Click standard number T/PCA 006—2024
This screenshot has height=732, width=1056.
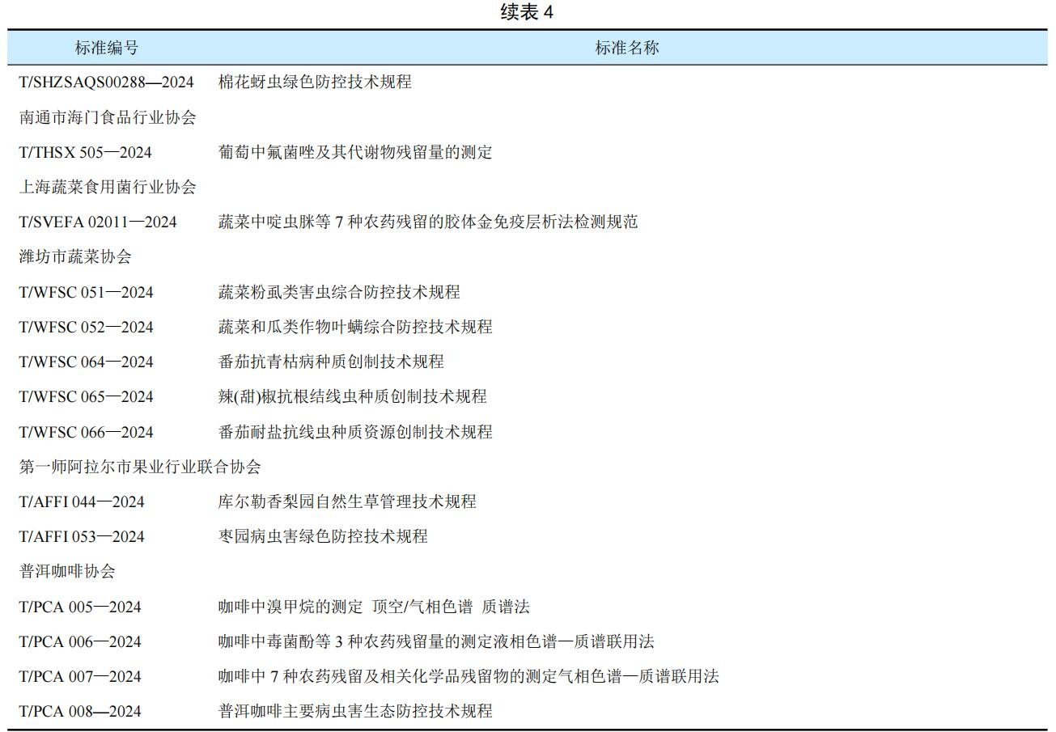coord(81,642)
